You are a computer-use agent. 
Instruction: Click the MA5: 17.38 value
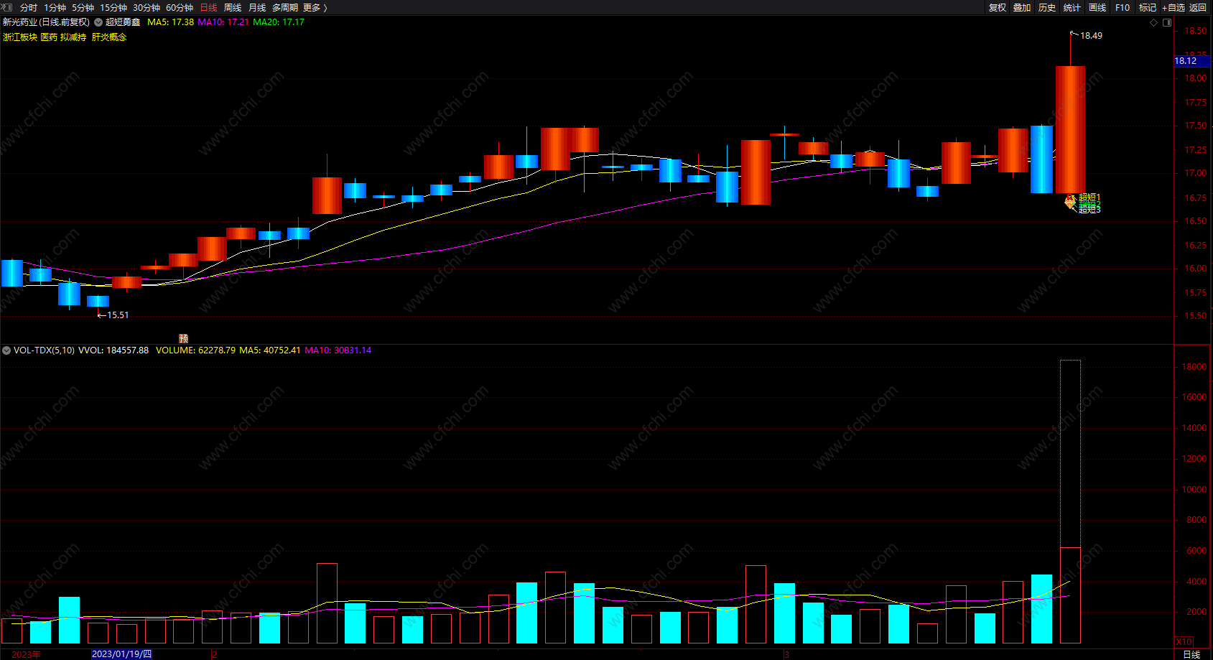(x=170, y=22)
